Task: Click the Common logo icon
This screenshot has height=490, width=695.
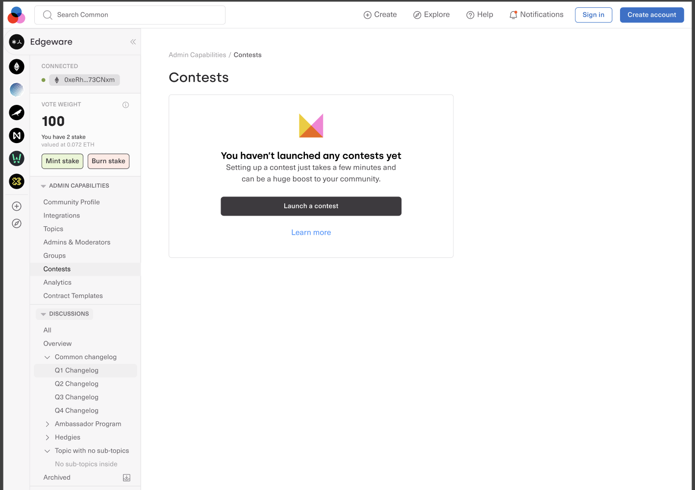Action: (16, 15)
